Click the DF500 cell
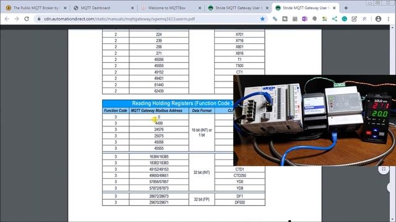The width and height of the screenshot is (396, 222). point(239,202)
